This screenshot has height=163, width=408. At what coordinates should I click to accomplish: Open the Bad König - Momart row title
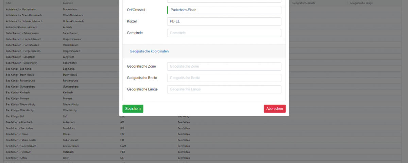[x=19, y=98]
